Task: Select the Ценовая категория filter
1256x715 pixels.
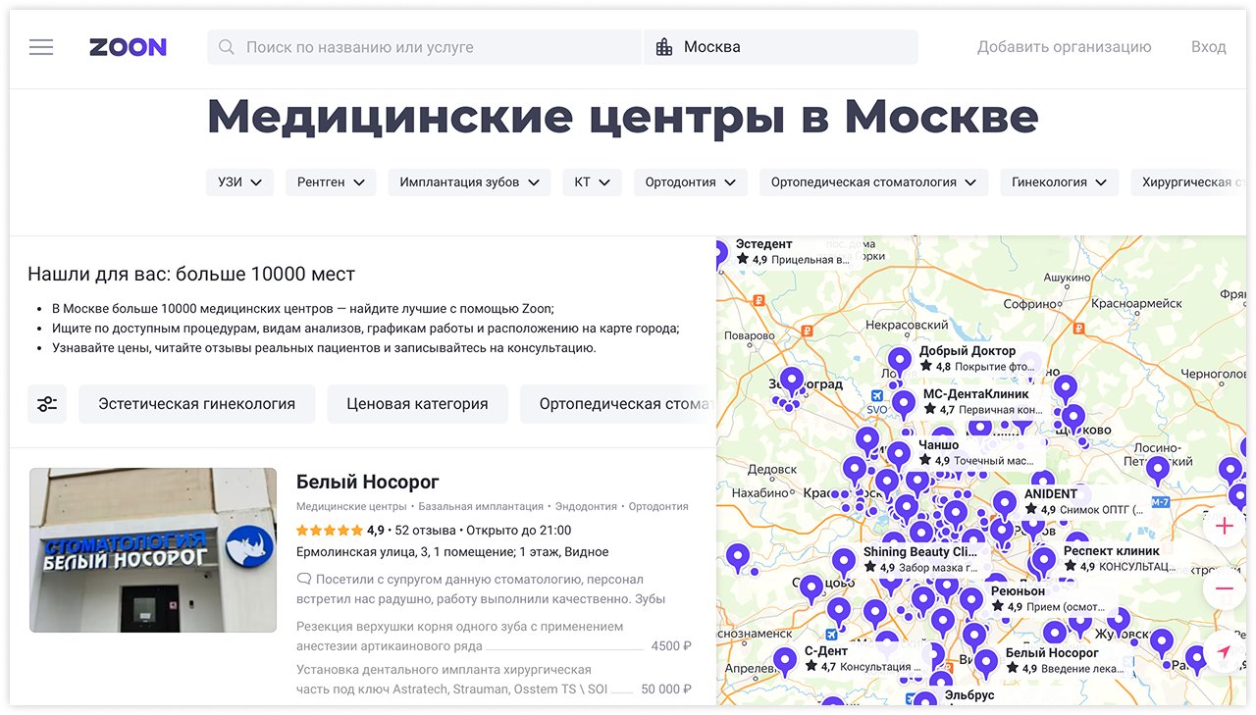Action: pos(417,404)
